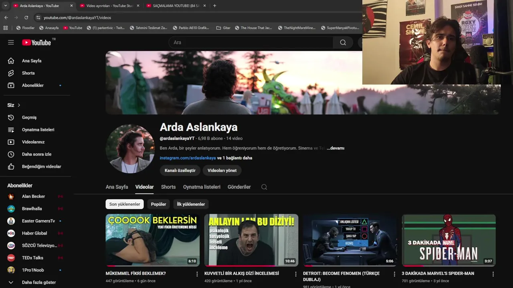513x288 pixels.
Task: Click Videoları yönet button
Action: (x=222, y=170)
